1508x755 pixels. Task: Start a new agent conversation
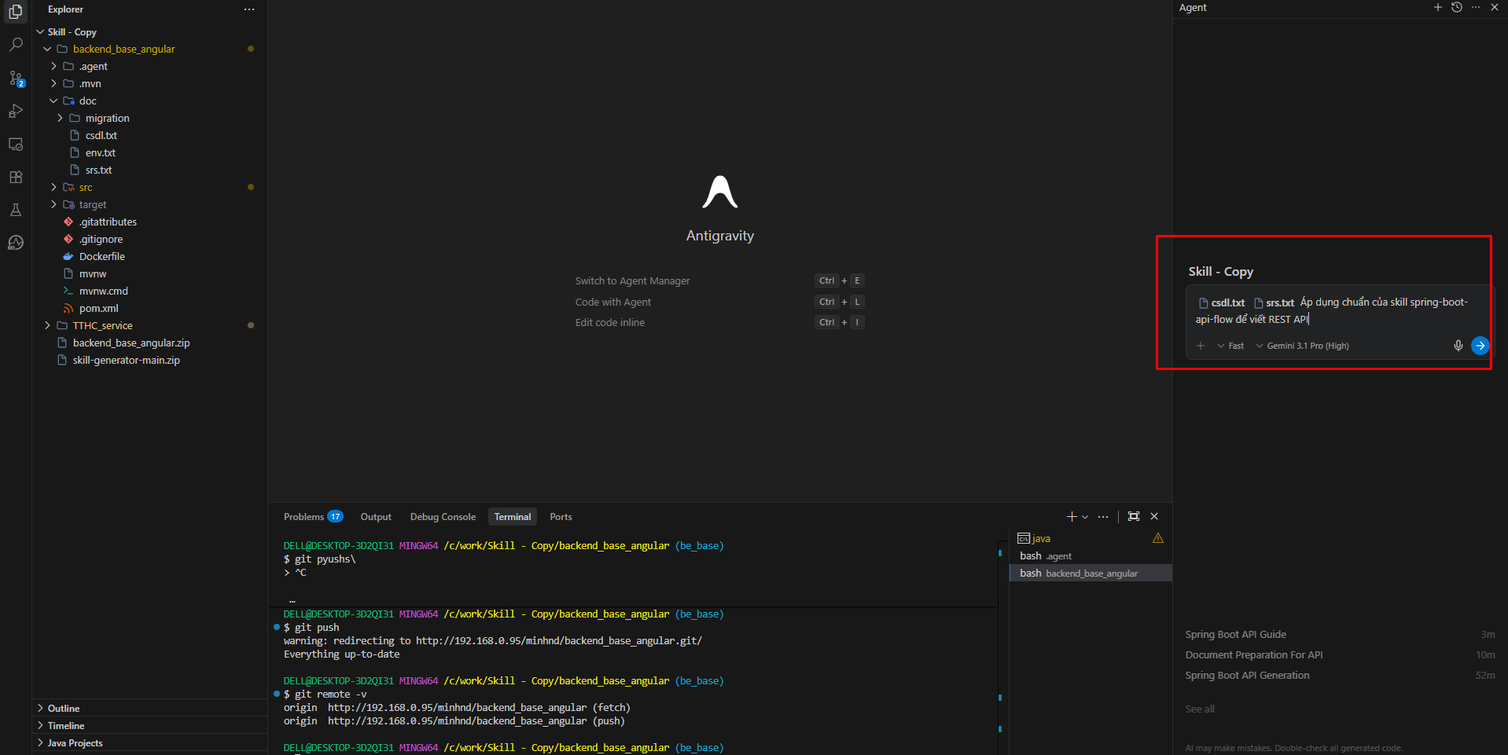[x=1437, y=8]
